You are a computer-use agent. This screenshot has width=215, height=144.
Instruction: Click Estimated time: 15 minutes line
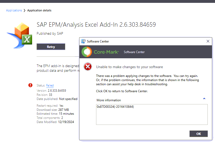point(55,114)
